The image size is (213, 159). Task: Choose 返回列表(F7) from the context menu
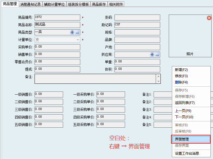coord(184,103)
